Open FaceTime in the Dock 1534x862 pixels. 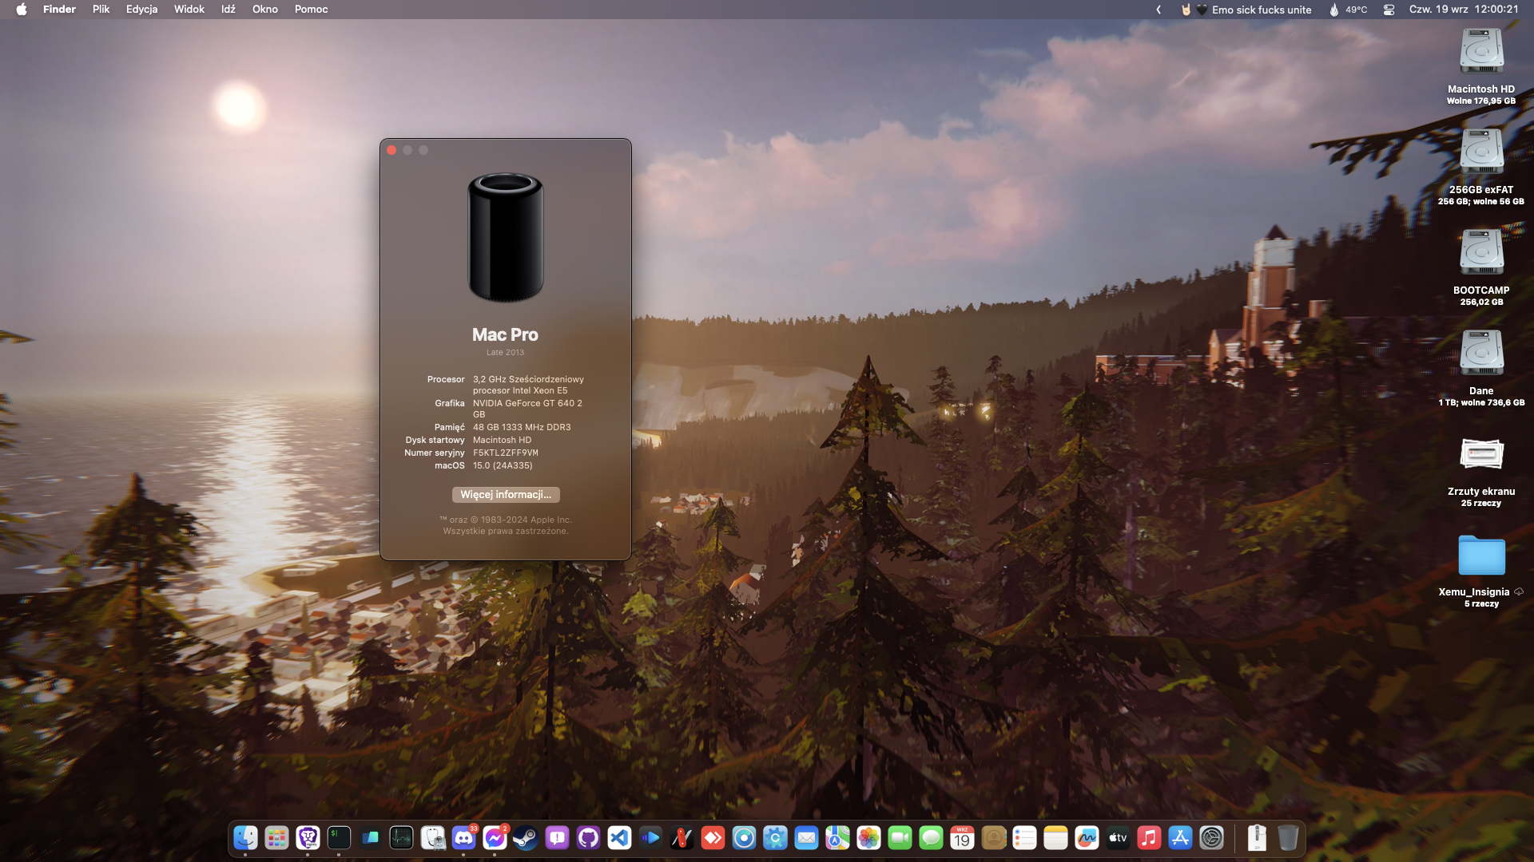(x=900, y=837)
